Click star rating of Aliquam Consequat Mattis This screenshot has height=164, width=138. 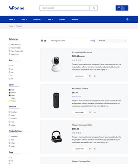point(76,133)
